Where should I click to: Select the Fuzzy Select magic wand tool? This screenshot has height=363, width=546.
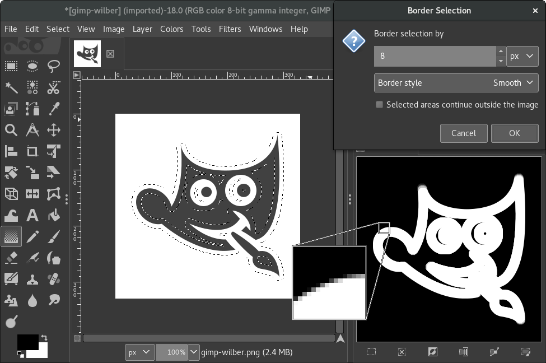tap(11, 87)
